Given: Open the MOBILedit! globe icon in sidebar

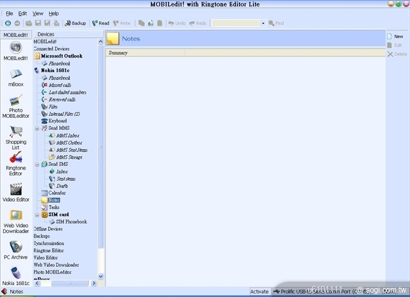Looking at the screenshot, I should (x=15, y=47).
